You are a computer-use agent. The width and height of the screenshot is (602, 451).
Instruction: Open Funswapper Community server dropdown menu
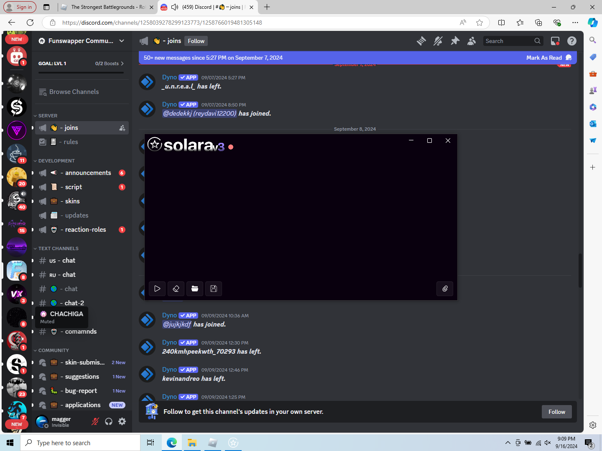(x=82, y=41)
